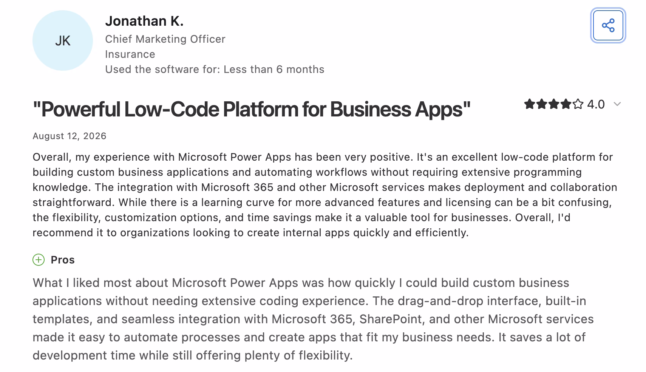Click the review date August 12, 2026
This screenshot has width=646, height=372.
point(70,136)
